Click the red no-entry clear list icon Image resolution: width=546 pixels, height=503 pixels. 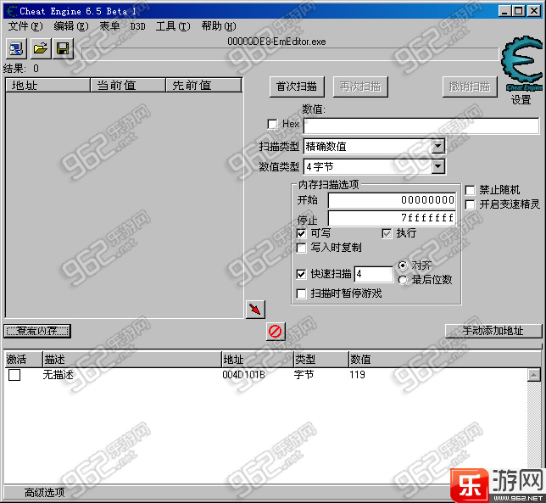(276, 331)
